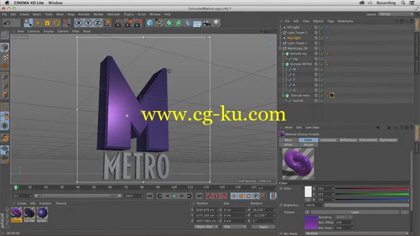Screen dimensions: 420x236
Task: Open the texture arrow button beside Layer
Action: (x=307, y=213)
